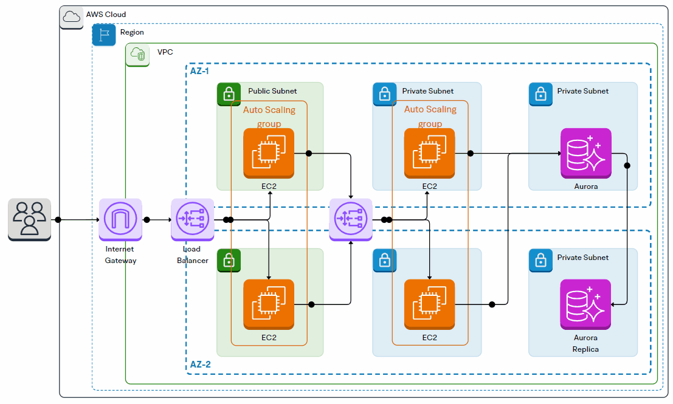Select the Auto Scaling group label in AZ-1
The image size is (673, 404).
[269, 116]
